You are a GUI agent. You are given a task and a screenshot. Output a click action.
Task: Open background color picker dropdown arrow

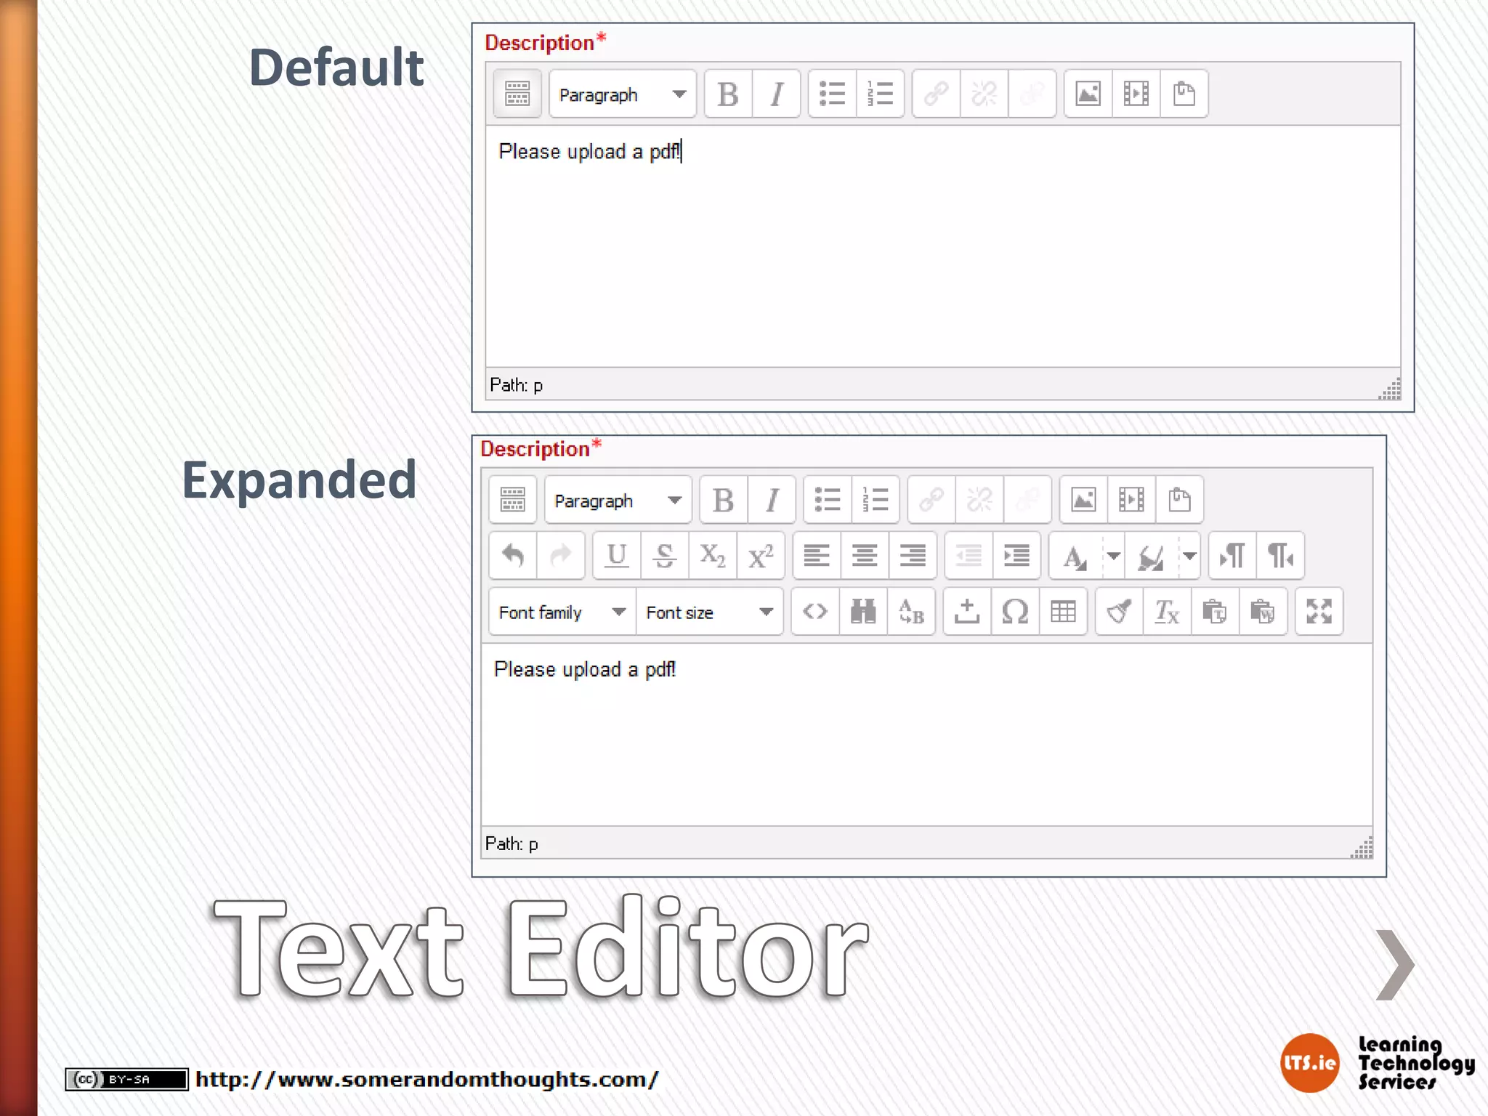coord(1189,556)
